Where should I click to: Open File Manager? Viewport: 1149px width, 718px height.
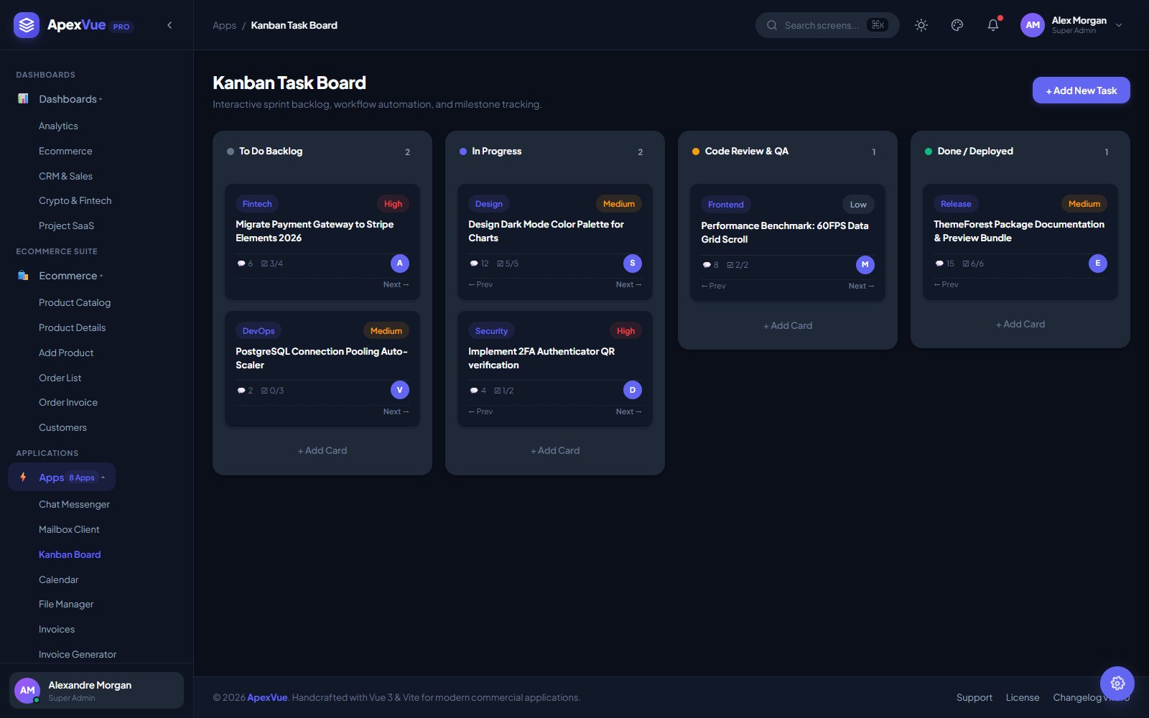pos(66,604)
